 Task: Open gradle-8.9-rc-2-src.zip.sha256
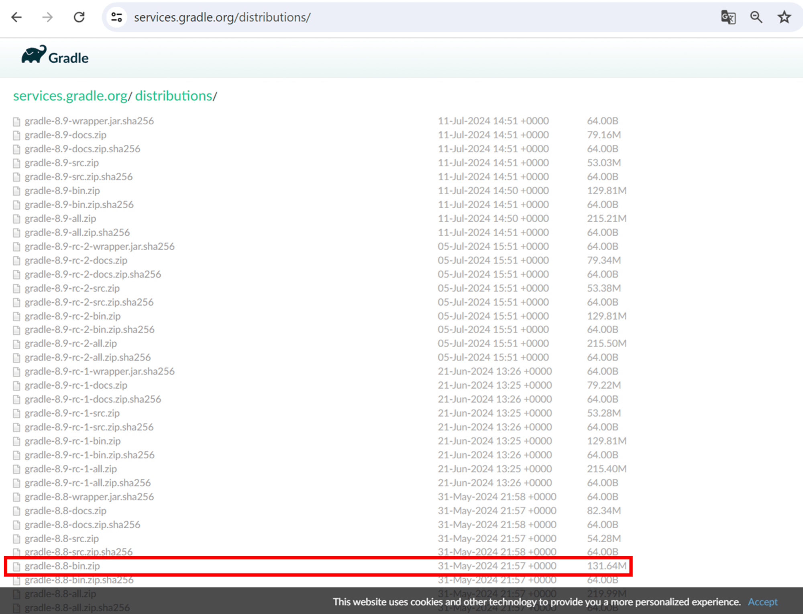coord(89,302)
